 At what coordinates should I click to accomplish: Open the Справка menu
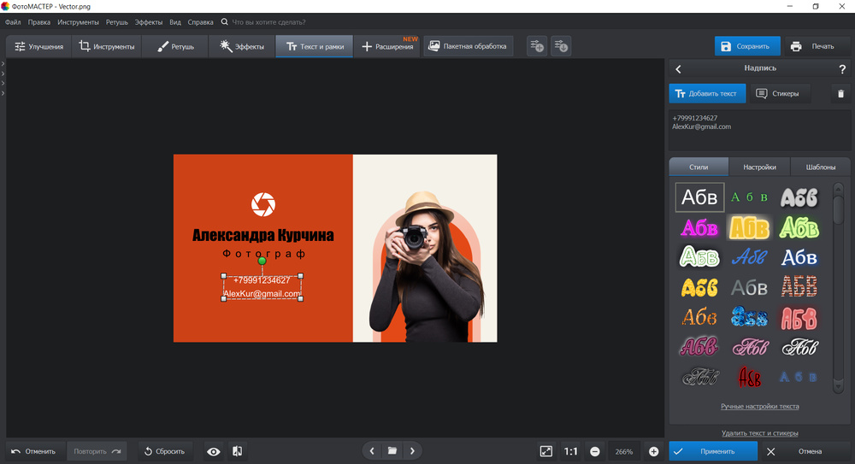200,22
